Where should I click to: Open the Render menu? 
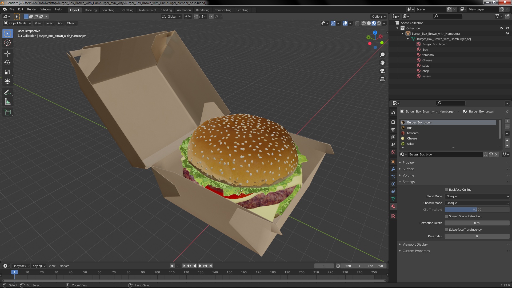32,9
